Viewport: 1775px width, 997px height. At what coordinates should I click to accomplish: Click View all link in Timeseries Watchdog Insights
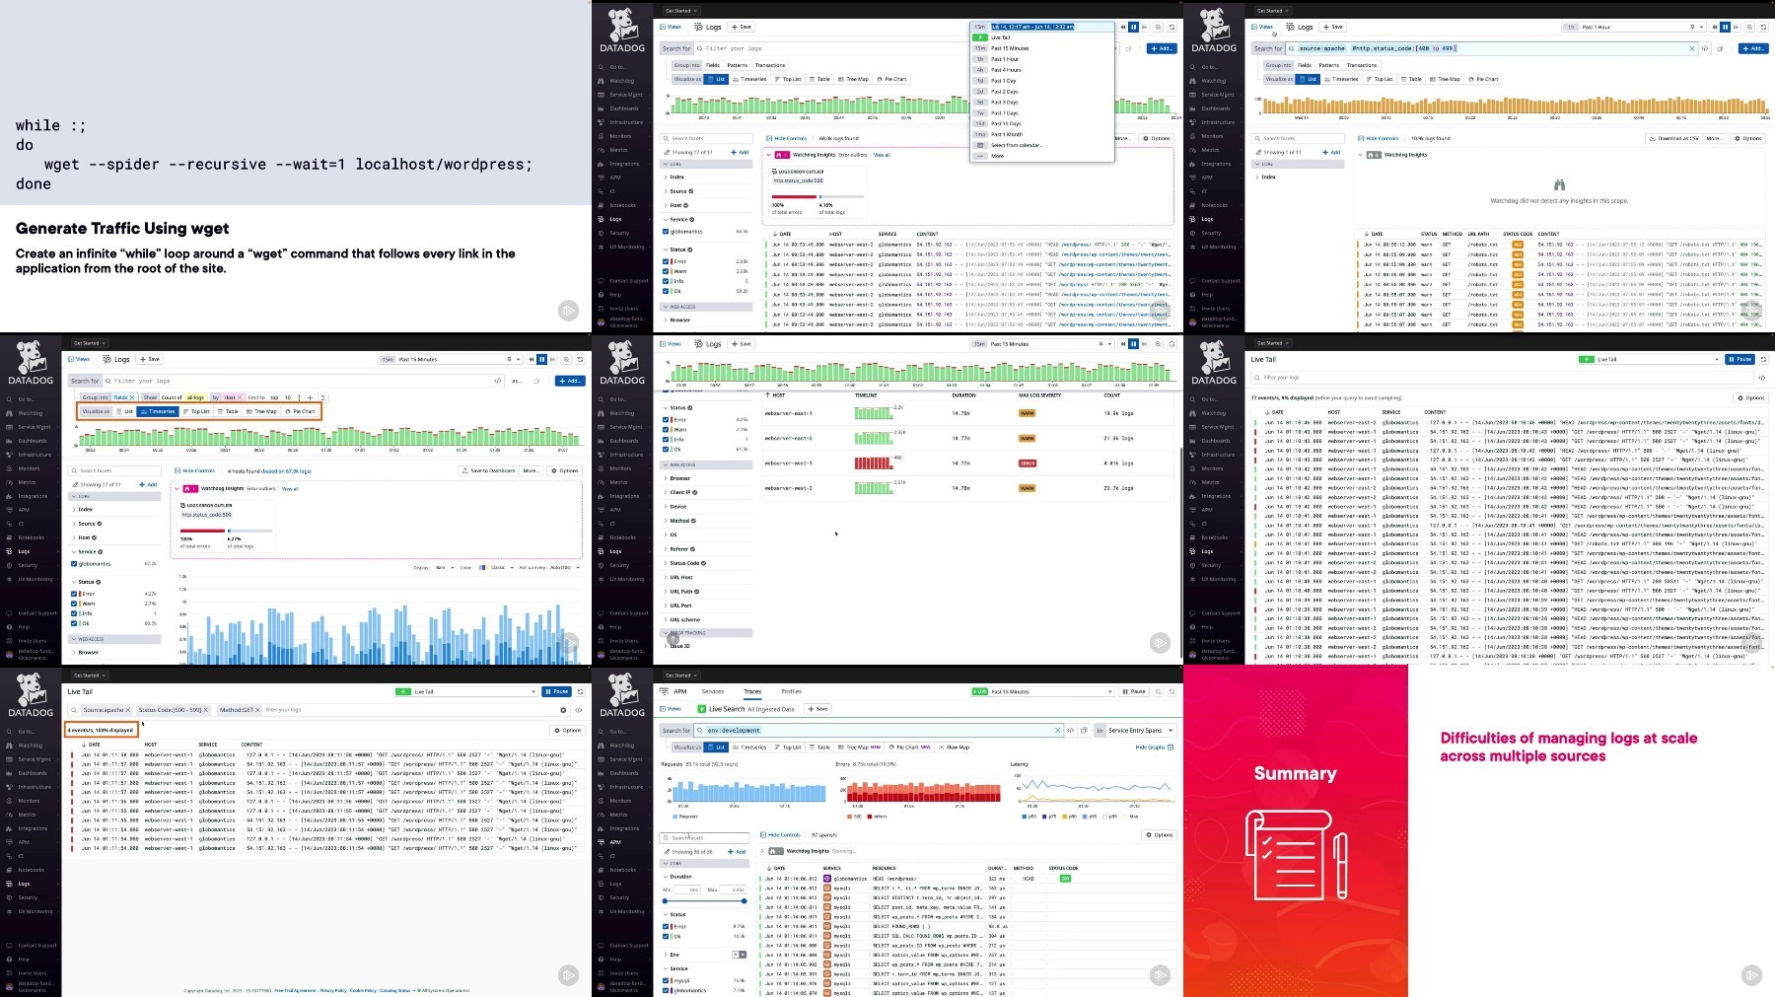[x=290, y=488]
